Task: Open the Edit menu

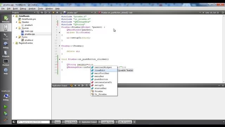Action: [9, 8]
